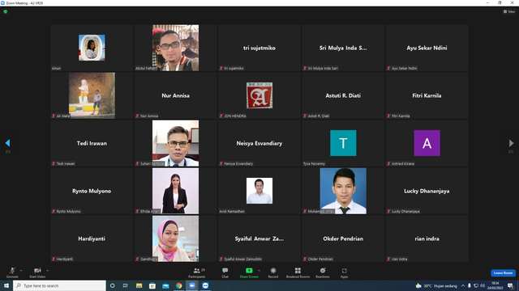Screen dimensions: 519x291
Task: Open the Participants panel
Action: point(197,272)
